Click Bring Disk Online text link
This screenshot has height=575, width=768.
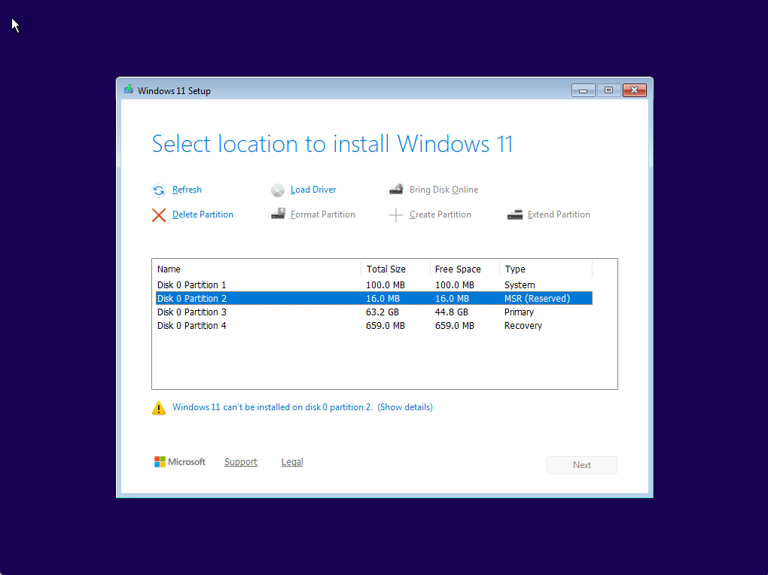(x=443, y=190)
